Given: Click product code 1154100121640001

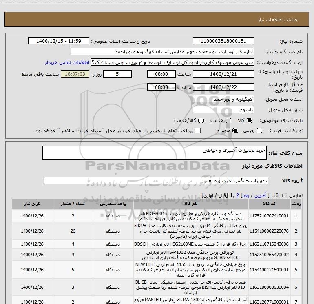Looking at the screenshot, I should point(269,270).
